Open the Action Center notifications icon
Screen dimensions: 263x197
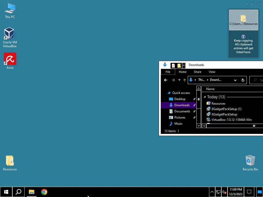[249, 192]
